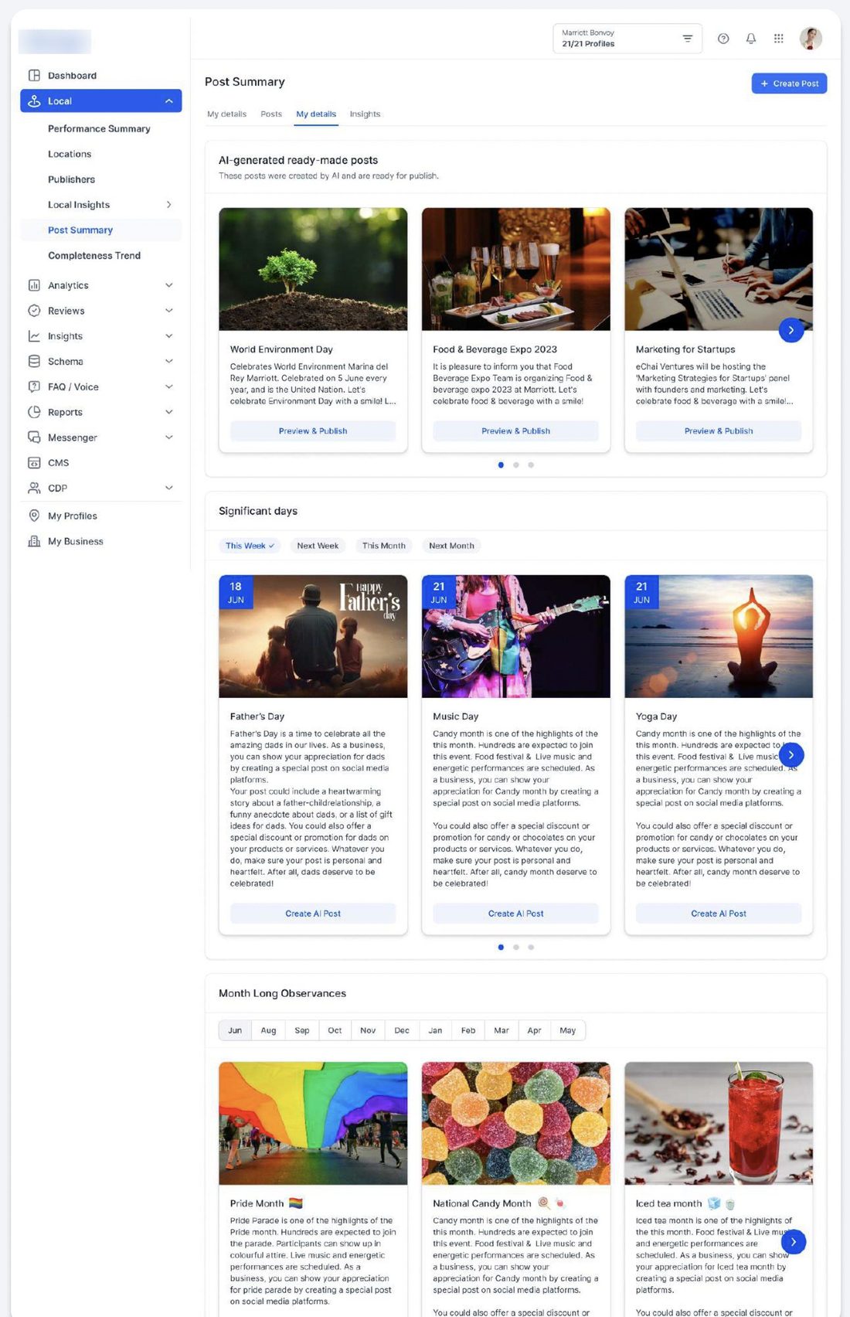This screenshot has width=850, height=1317.
Task: Open Publishers in sidebar
Action: pyautogui.click(x=71, y=179)
